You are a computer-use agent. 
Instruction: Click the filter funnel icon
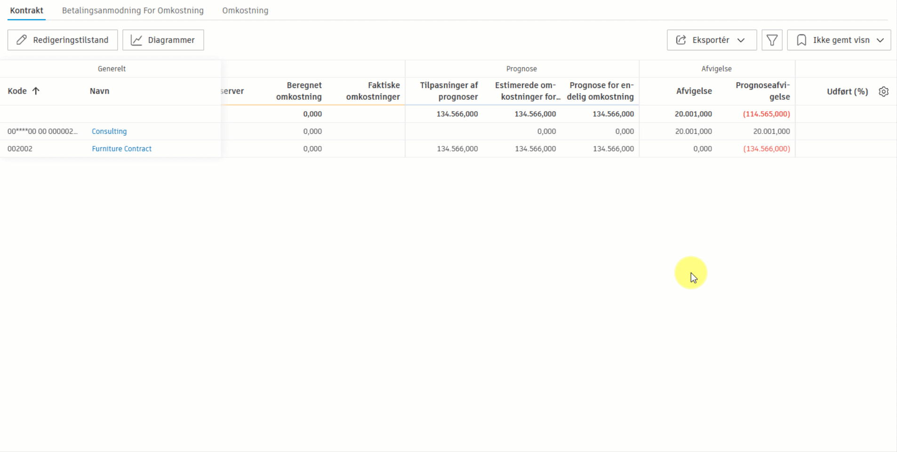pos(772,40)
